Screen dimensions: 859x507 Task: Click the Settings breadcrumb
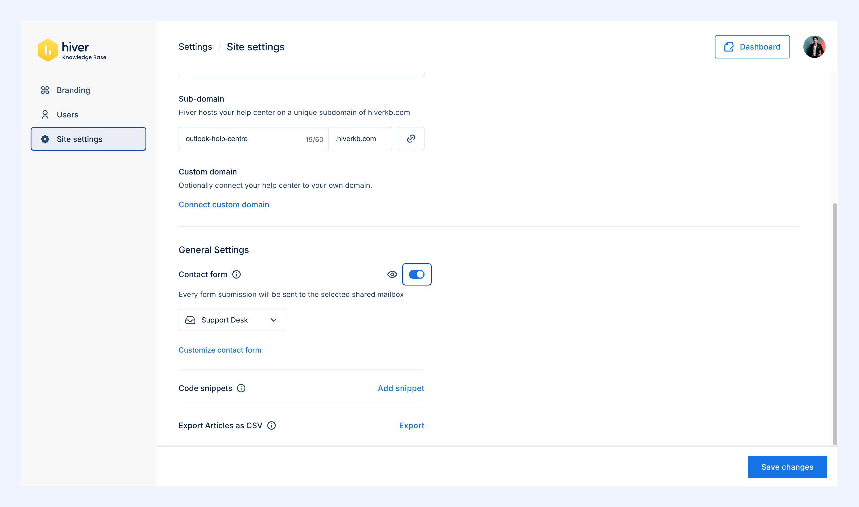point(195,47)
